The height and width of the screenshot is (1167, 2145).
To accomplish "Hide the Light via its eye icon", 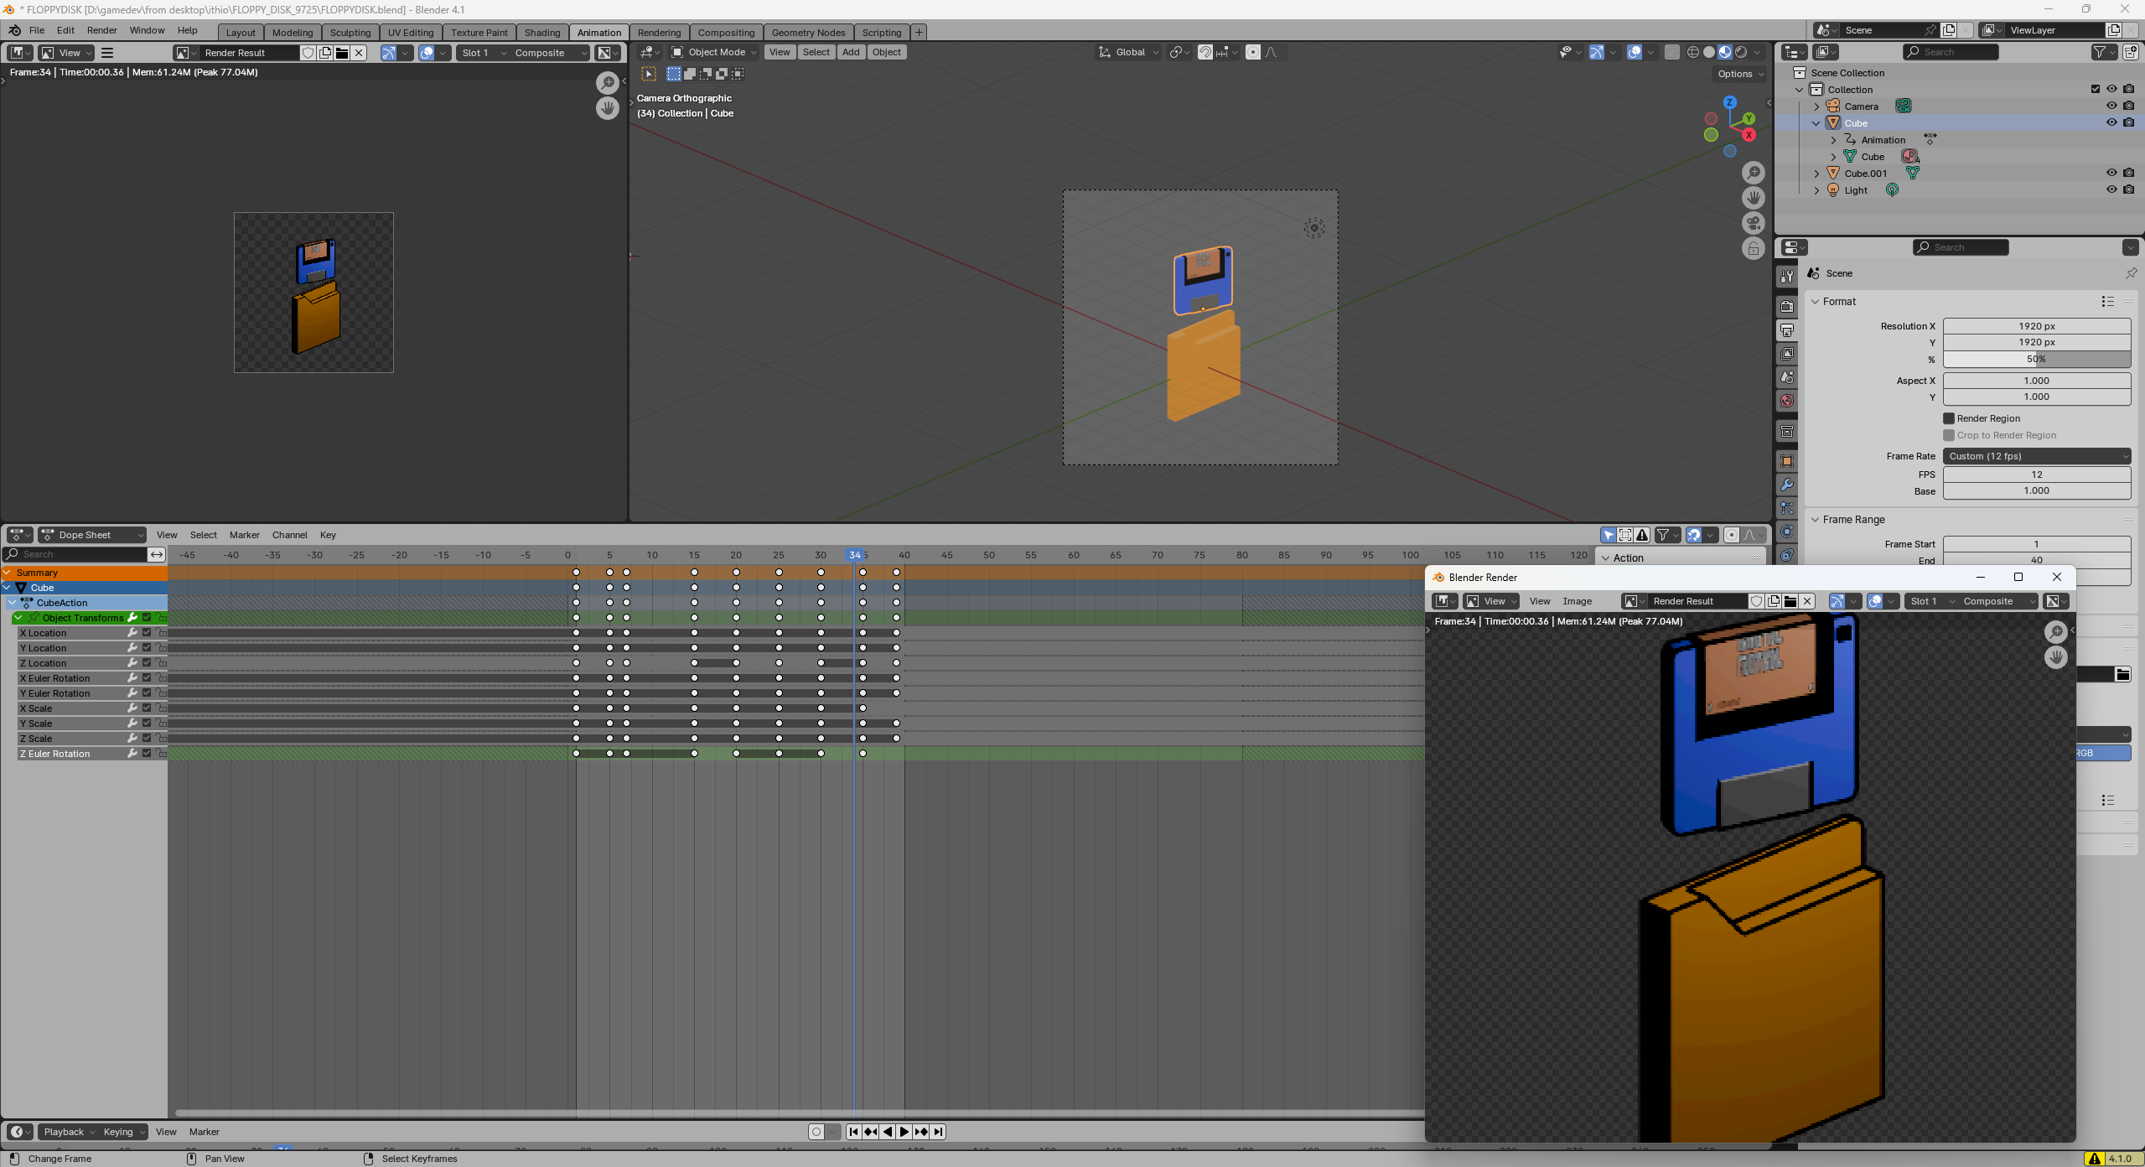I will coord(2111,189).
